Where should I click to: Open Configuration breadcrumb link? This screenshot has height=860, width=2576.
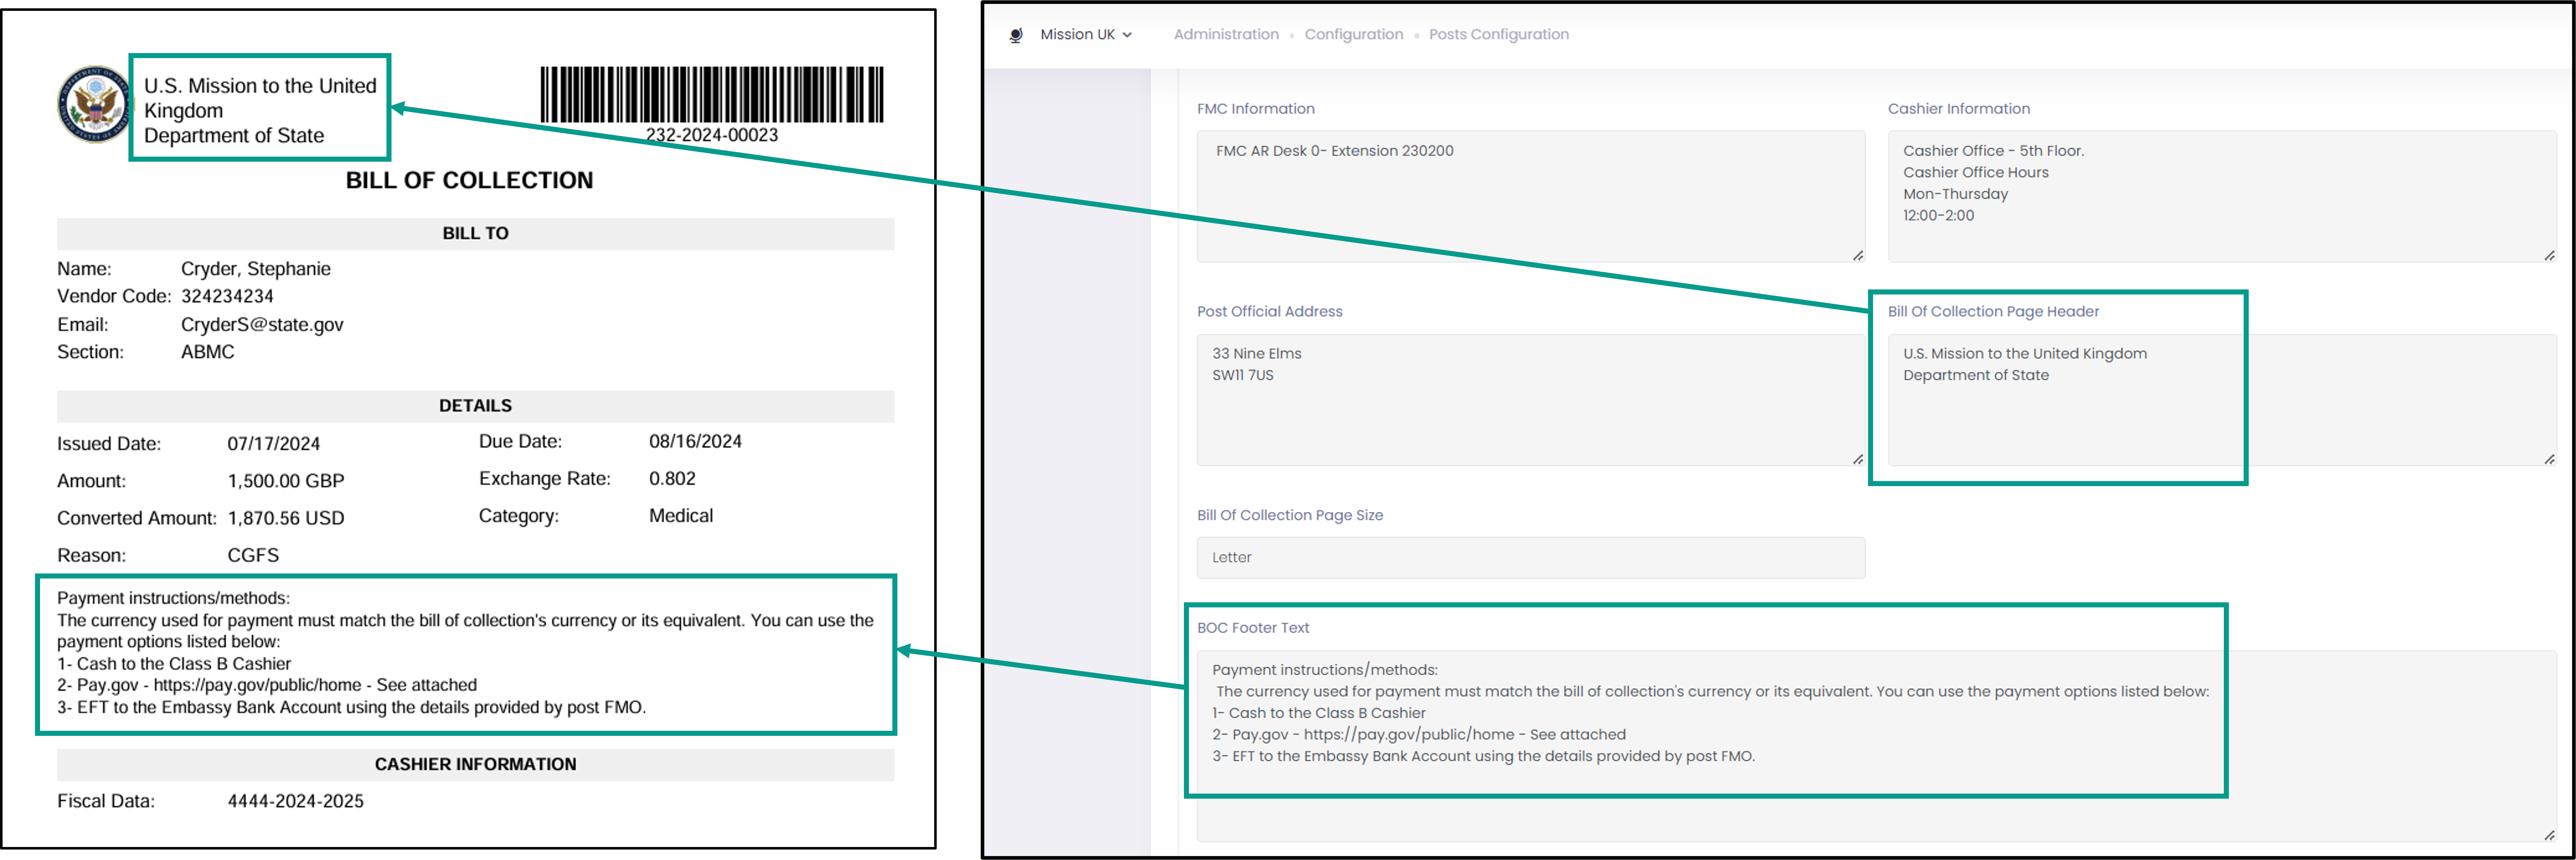click(1353, 35)
